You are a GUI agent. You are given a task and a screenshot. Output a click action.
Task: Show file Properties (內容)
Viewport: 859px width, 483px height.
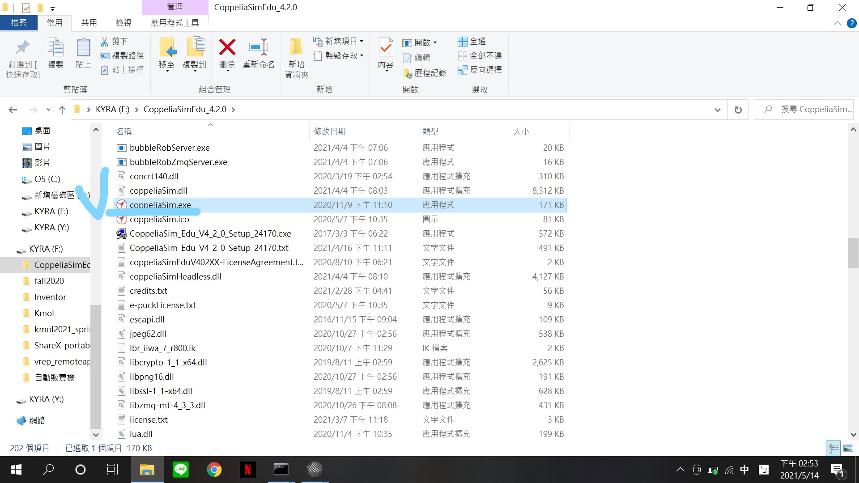(x=386, y=54)
